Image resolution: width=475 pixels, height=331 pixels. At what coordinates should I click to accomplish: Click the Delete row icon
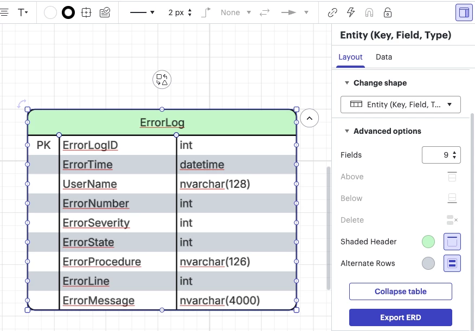pyautogui.click(x=452, y=220)
